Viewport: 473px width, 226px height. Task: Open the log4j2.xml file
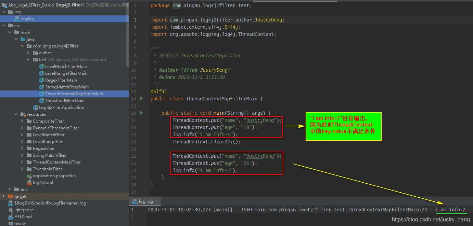(x=43, y=183)
